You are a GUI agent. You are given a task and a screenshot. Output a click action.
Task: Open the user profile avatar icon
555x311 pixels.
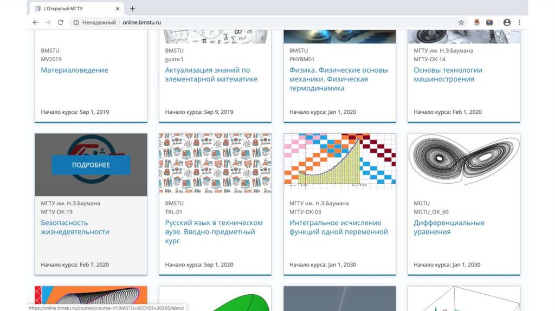coord(507,22)
